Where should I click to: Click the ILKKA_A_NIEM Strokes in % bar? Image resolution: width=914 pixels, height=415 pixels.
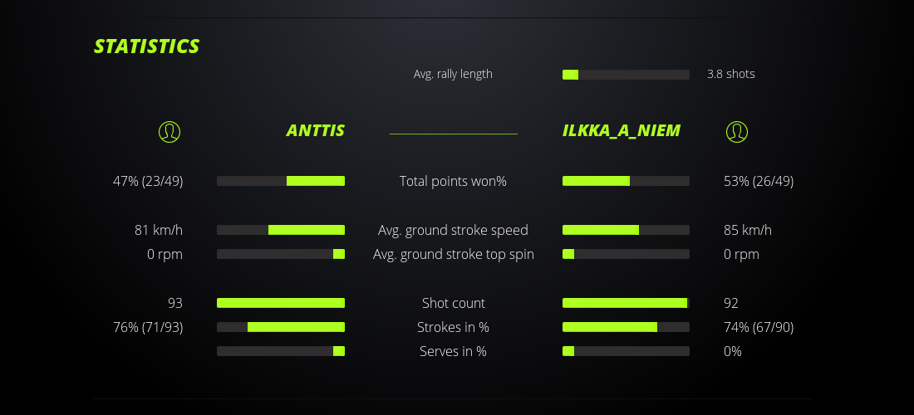626,327
